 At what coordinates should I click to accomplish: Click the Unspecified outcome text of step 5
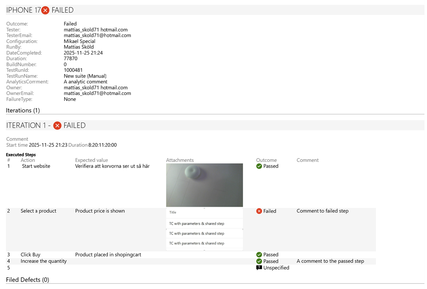276,268
